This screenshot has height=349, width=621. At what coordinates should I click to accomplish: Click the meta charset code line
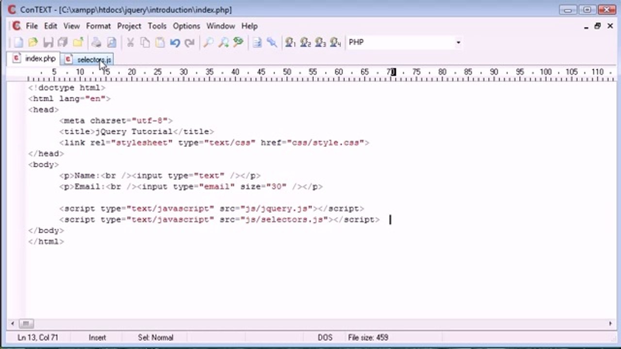pyautogui.click(x=116, y=121)
